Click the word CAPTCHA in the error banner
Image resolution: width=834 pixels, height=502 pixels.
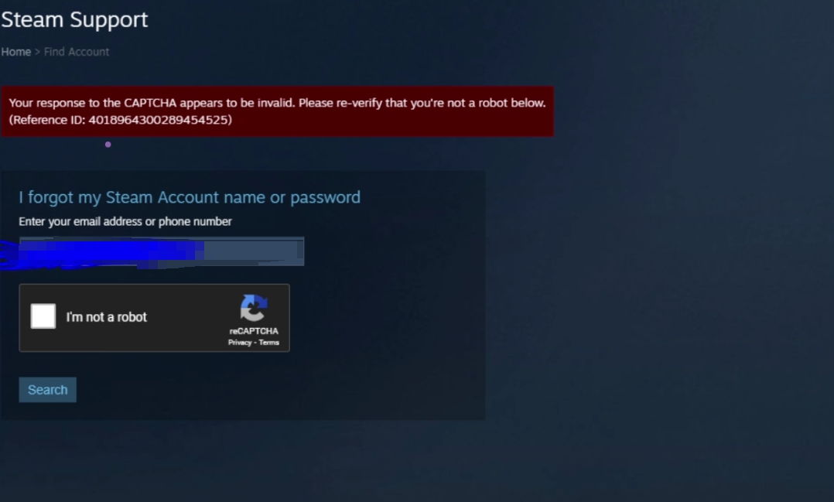(x=150, y=103)
